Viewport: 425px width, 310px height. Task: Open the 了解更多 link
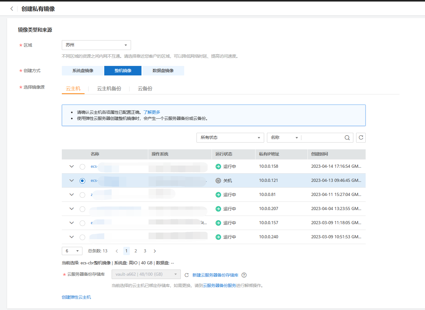pyautogui.click(x=152, y=112)
